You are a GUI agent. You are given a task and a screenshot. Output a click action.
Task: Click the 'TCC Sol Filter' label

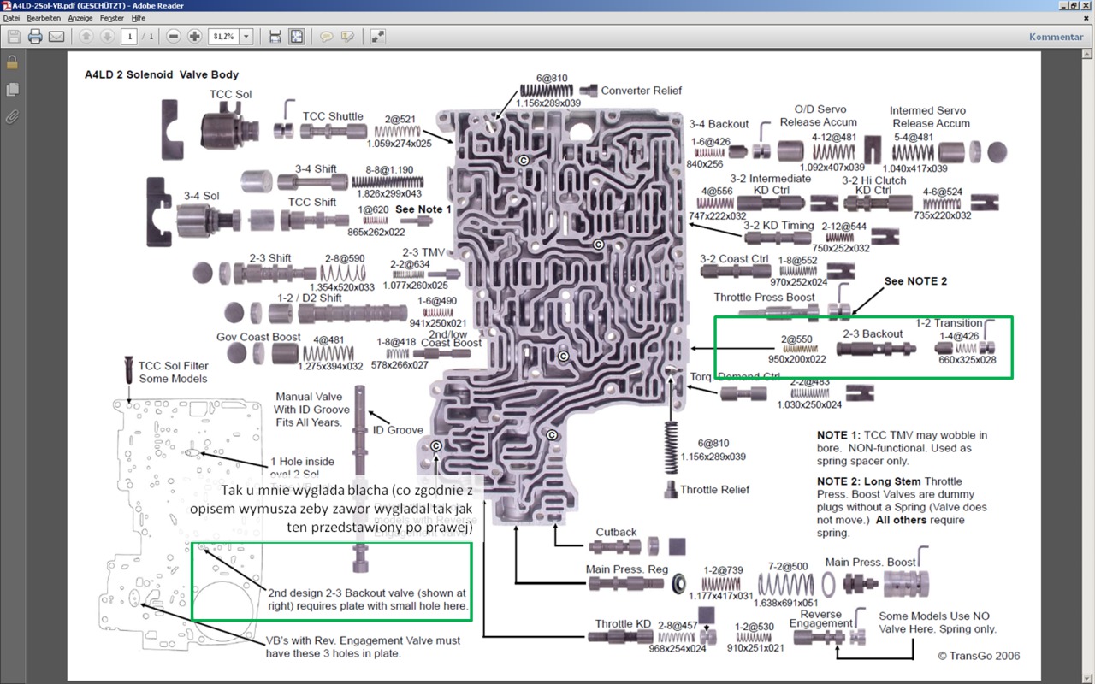pyautogui.click(x=174, y=366)
